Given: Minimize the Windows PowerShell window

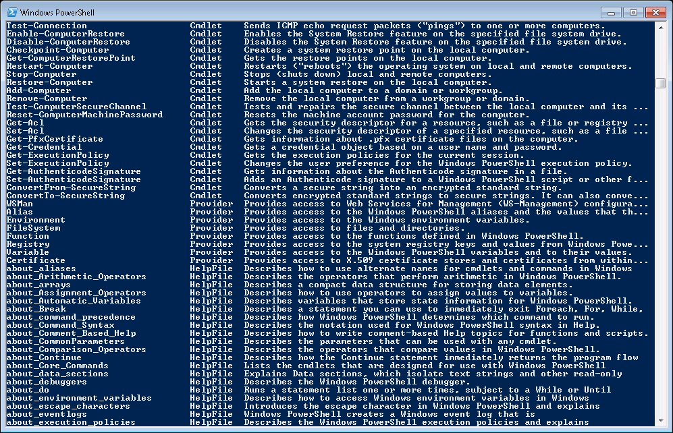Looking at the screenshot, I should [611, 12].
